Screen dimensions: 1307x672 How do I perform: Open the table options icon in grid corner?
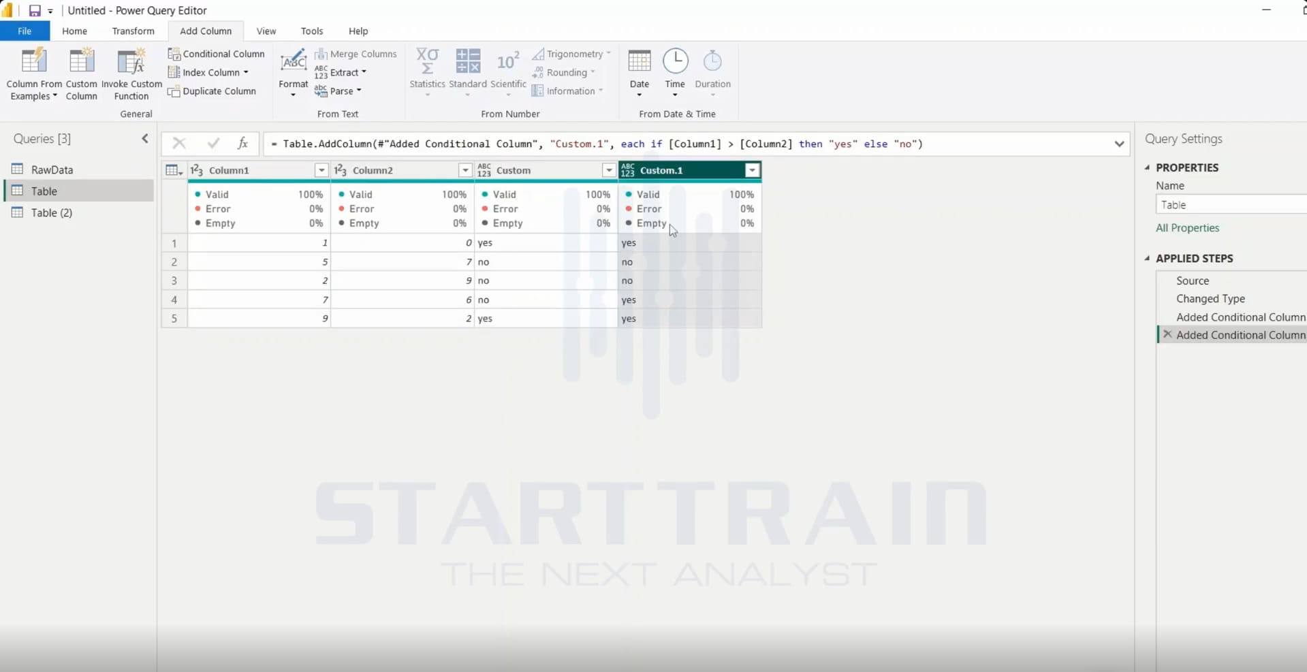pos(174,170)
